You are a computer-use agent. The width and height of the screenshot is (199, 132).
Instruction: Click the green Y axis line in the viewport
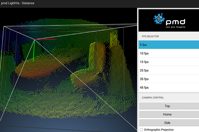coord(34,50)
